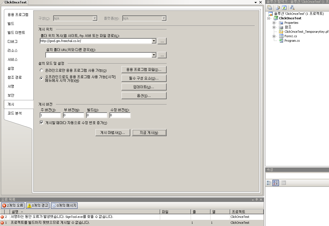The image size is (329, 226).
Task: Toggle the 2개의 오류 errors filter
Action: click(x=13, y=206)
